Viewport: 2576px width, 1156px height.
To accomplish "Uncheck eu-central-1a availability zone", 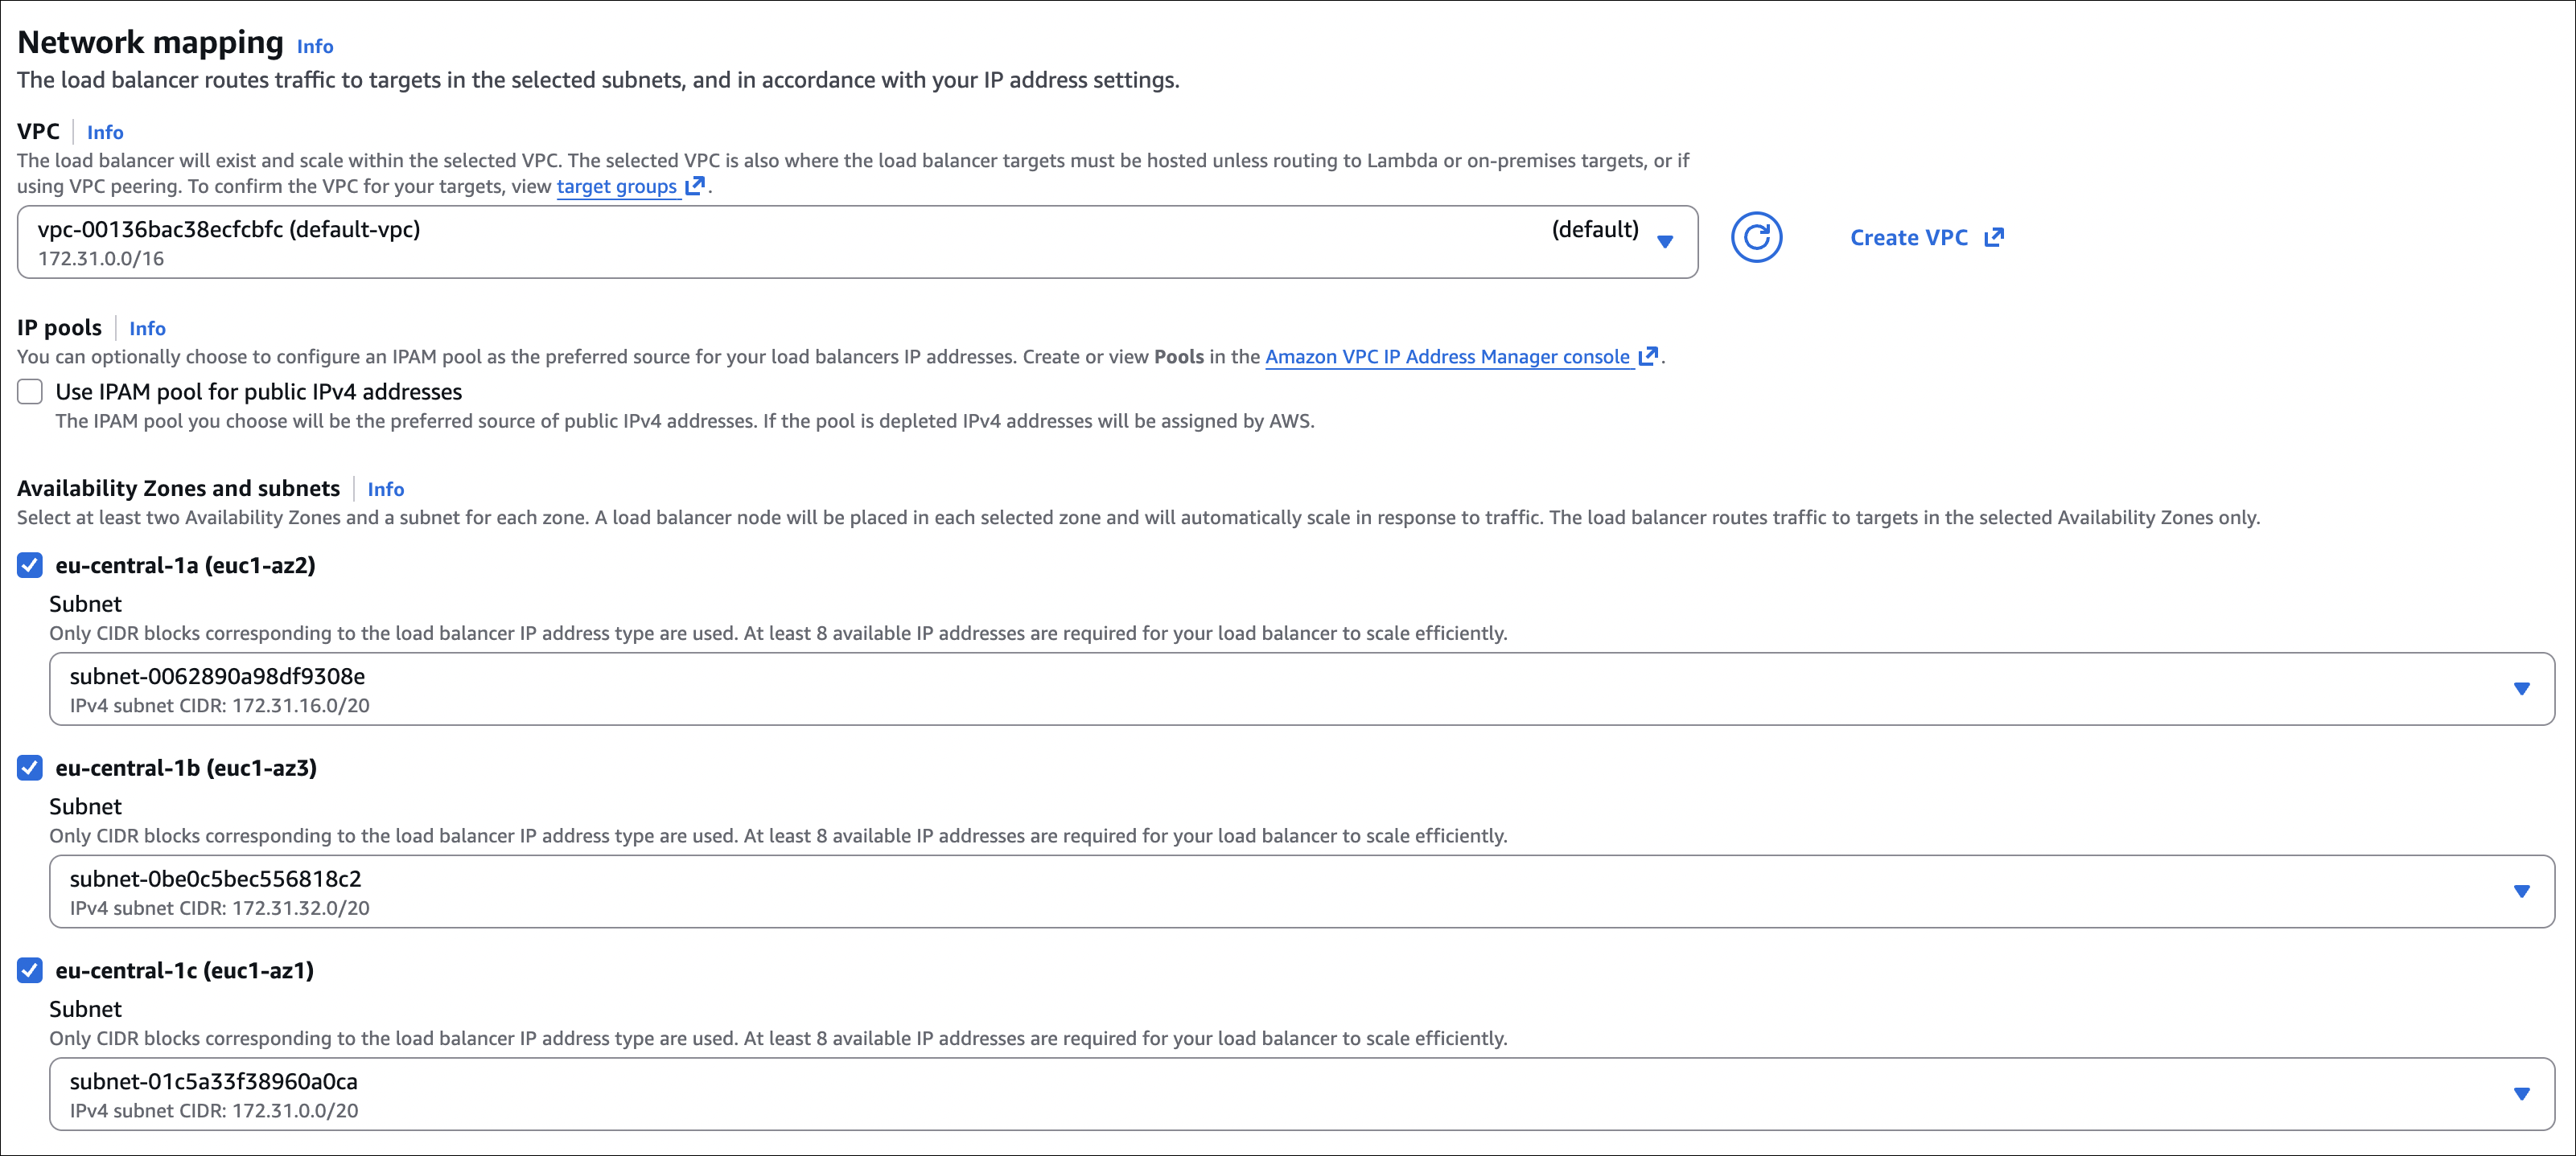I will click(x=30, y=565).
